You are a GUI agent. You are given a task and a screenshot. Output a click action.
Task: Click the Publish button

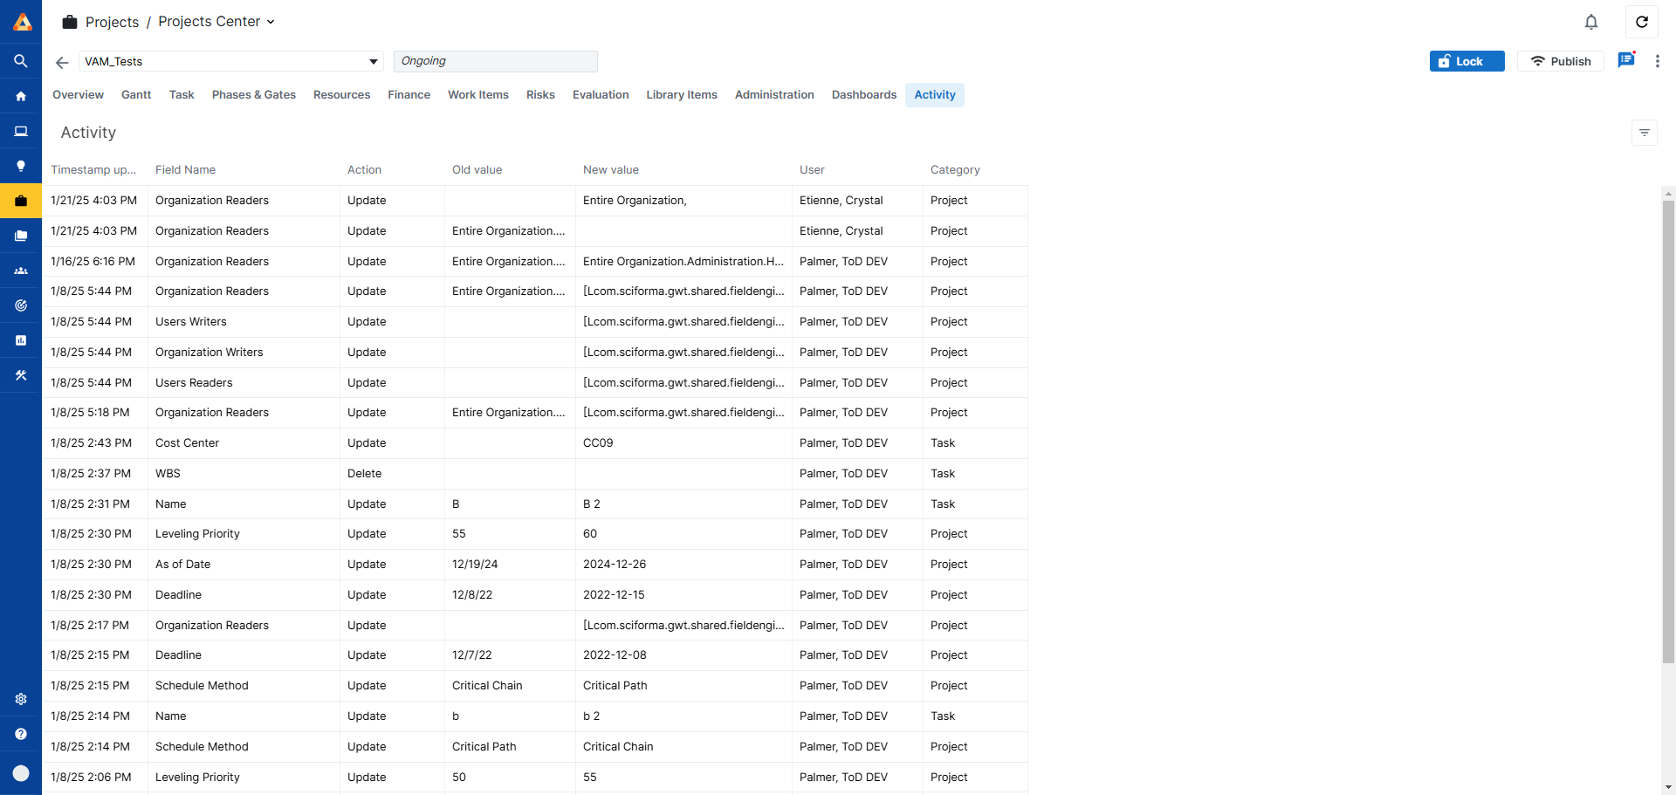click(1560, 61)
